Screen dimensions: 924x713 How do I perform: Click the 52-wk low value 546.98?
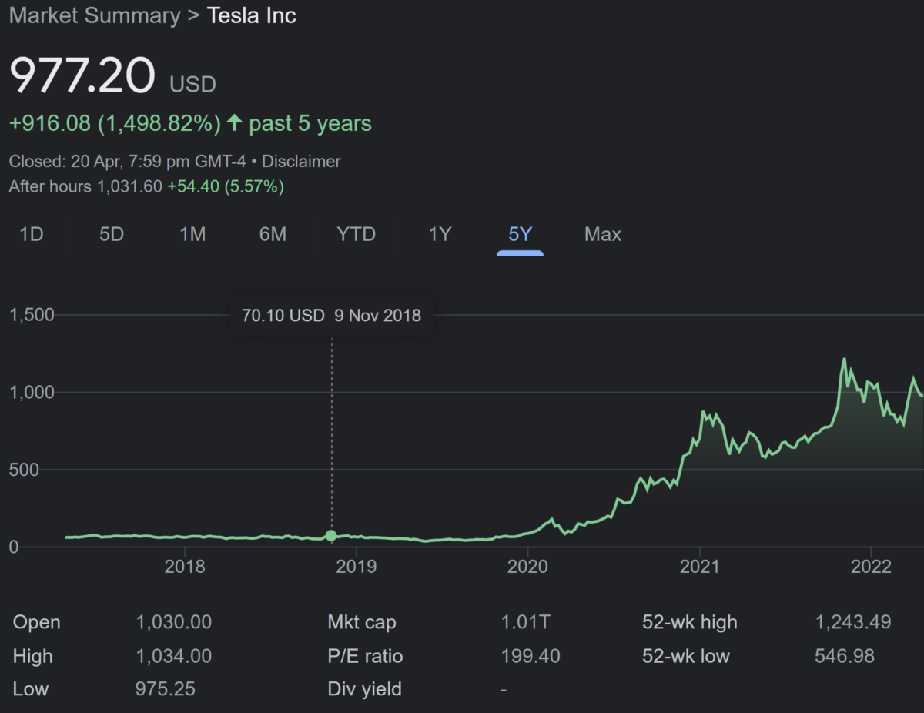(x=845, y=656)
